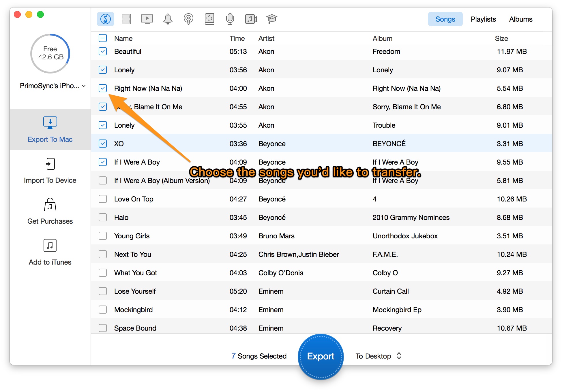Click the Get Purchases label
This screenshot has width=562, height=392.
(x=50, y=221)
